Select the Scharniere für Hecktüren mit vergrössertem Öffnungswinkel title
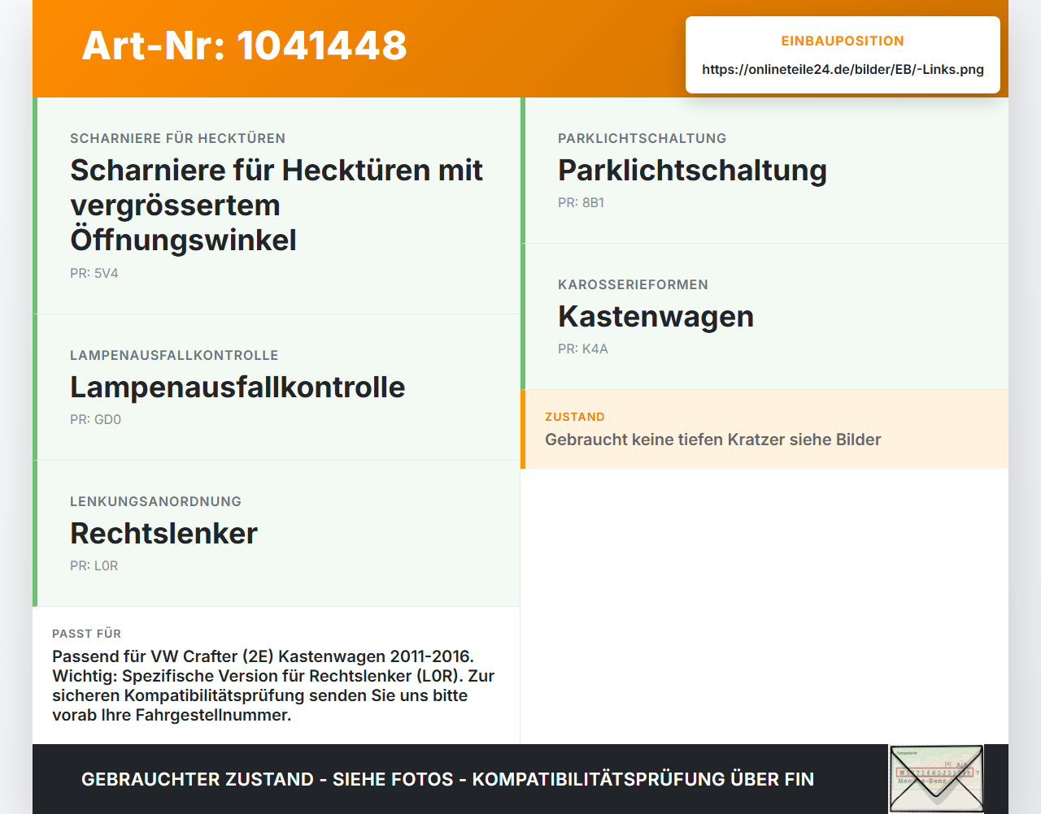This screenshot has width=1041, height=814. click(x=277, y=206)
